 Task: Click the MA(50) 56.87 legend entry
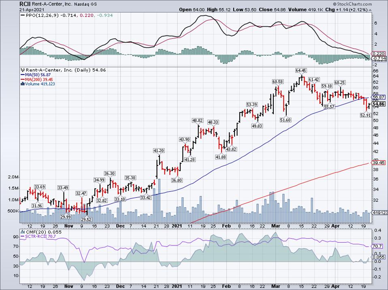pos(38,75)
